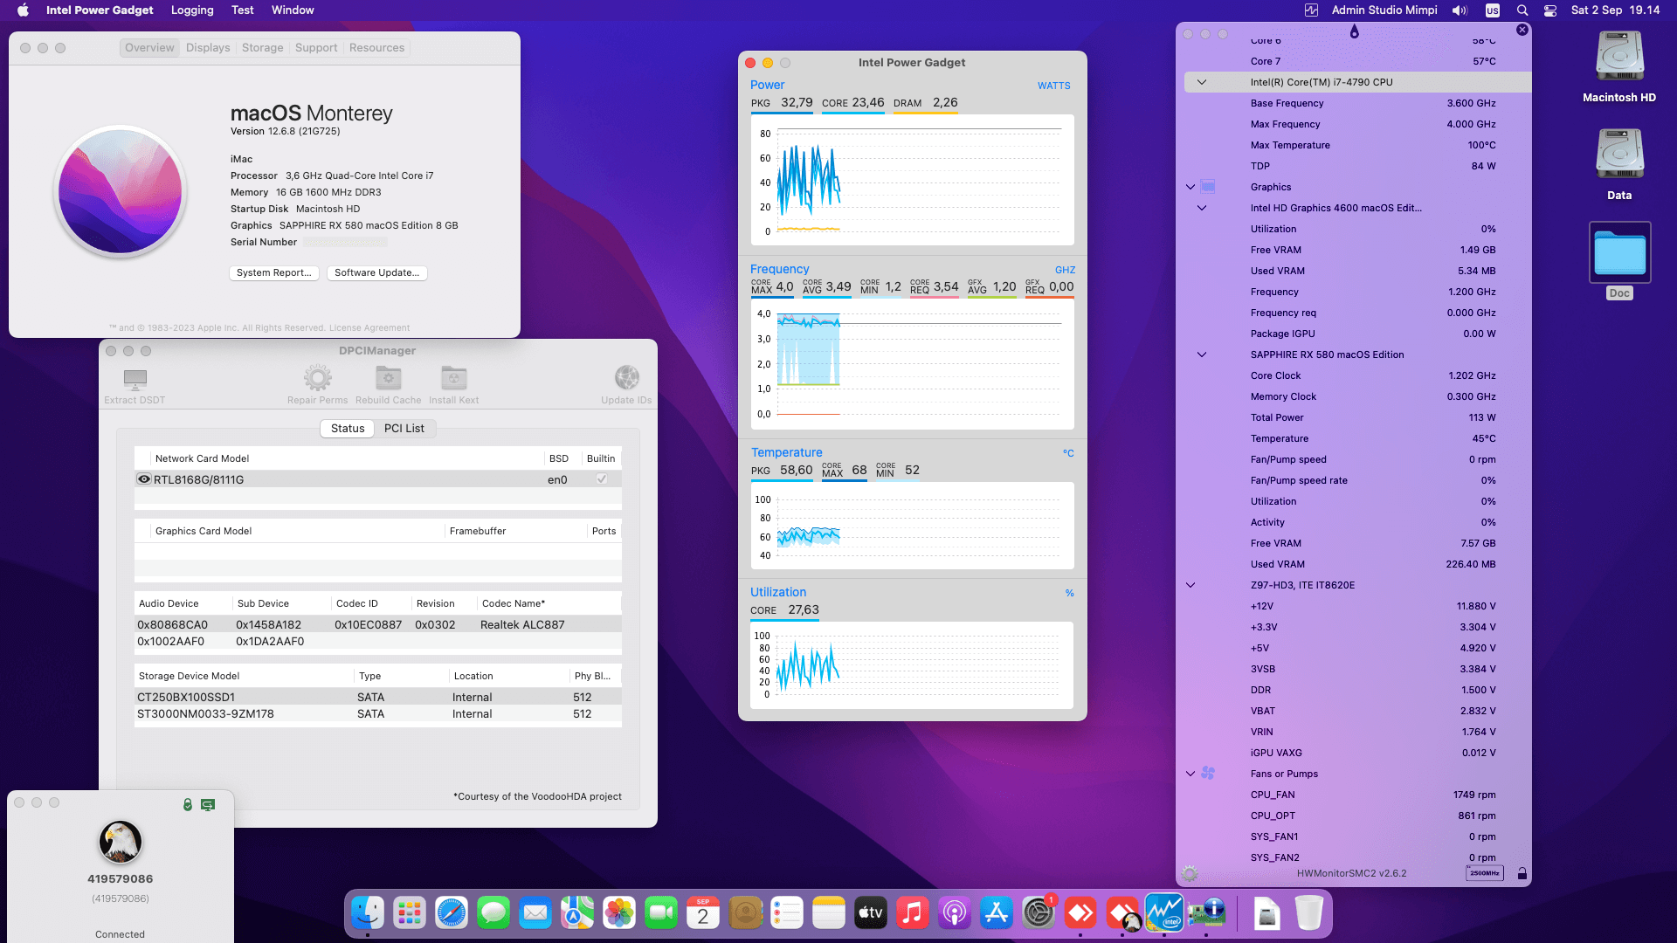Viewport: 1677px width, 943px height.
Task: Collapse Z97-HD3, ITE IT8620E group
Action: (1190, 585)
